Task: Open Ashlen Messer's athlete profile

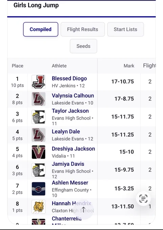Action: (x=70, y=183)
